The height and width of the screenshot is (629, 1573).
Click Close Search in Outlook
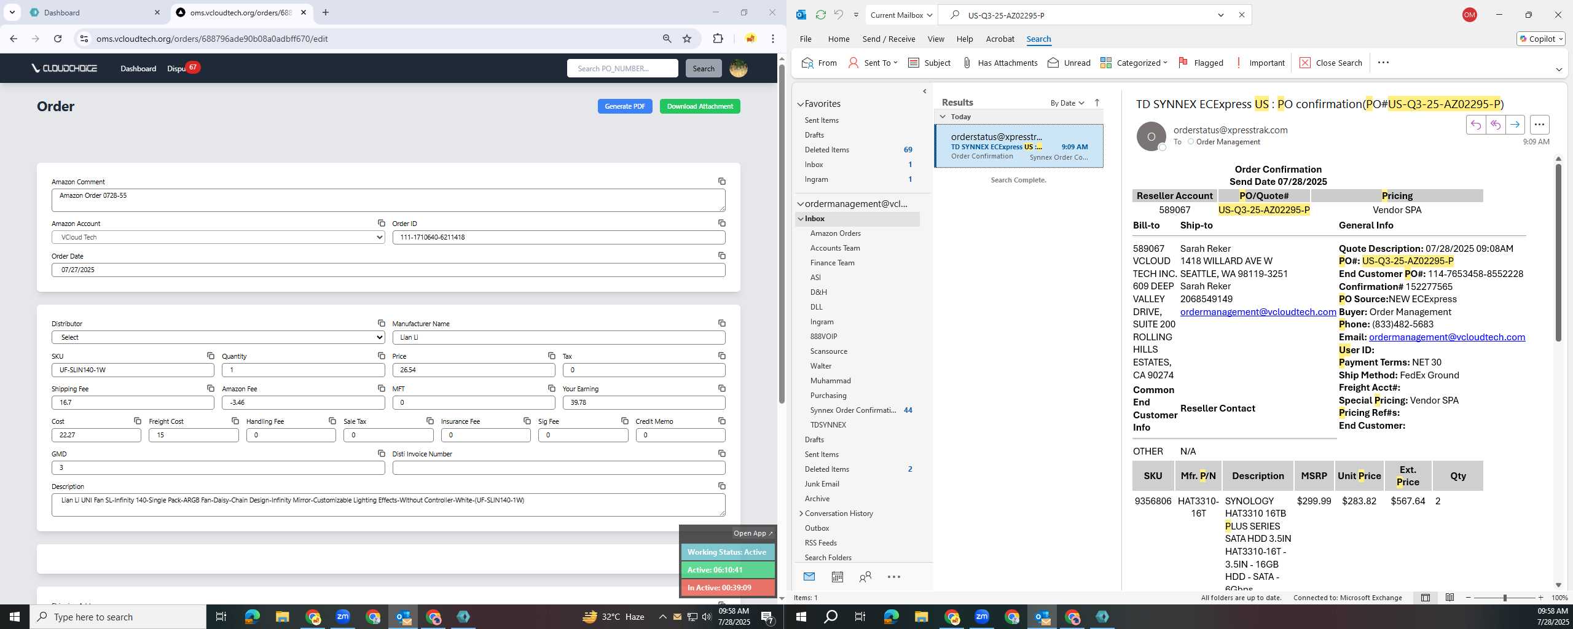tap(1331, 63)
